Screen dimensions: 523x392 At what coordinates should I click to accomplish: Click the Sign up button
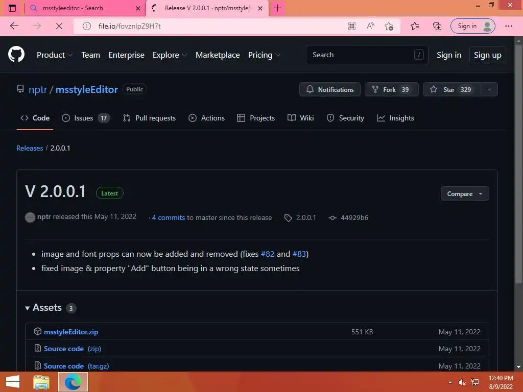coord(487,55)
